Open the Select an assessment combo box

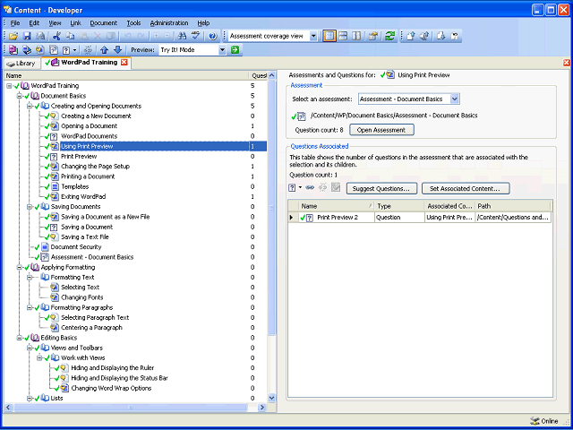point(408,99)
